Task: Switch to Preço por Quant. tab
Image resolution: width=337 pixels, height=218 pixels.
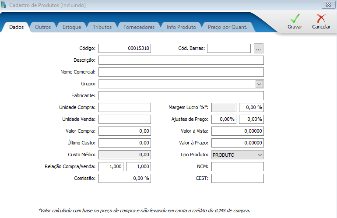Action: 227,27
